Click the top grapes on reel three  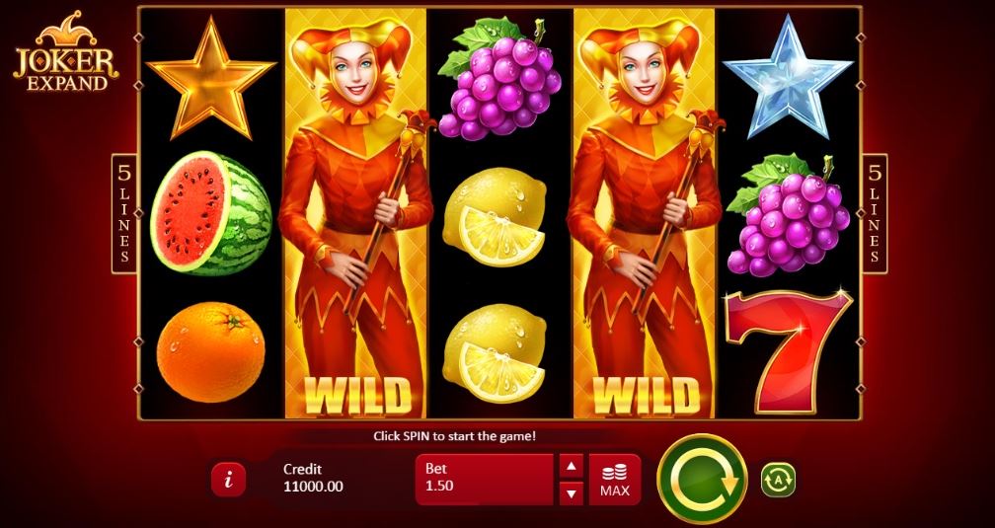point(499,79)
